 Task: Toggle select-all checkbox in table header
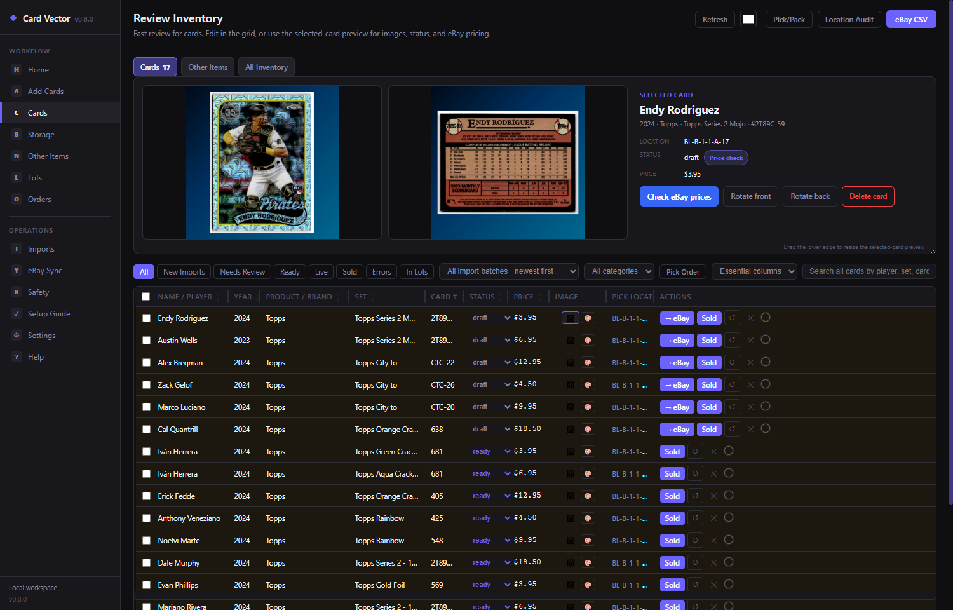click(146, 297)
